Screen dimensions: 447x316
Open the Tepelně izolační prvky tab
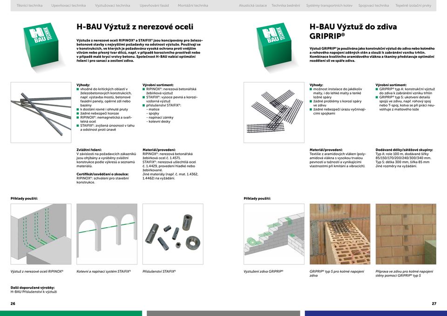tap(413, 6)
